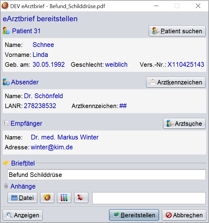Screen dimensions: 209x223
Task: Click the Anhänge paperclip icon
Action: point(6,186)
